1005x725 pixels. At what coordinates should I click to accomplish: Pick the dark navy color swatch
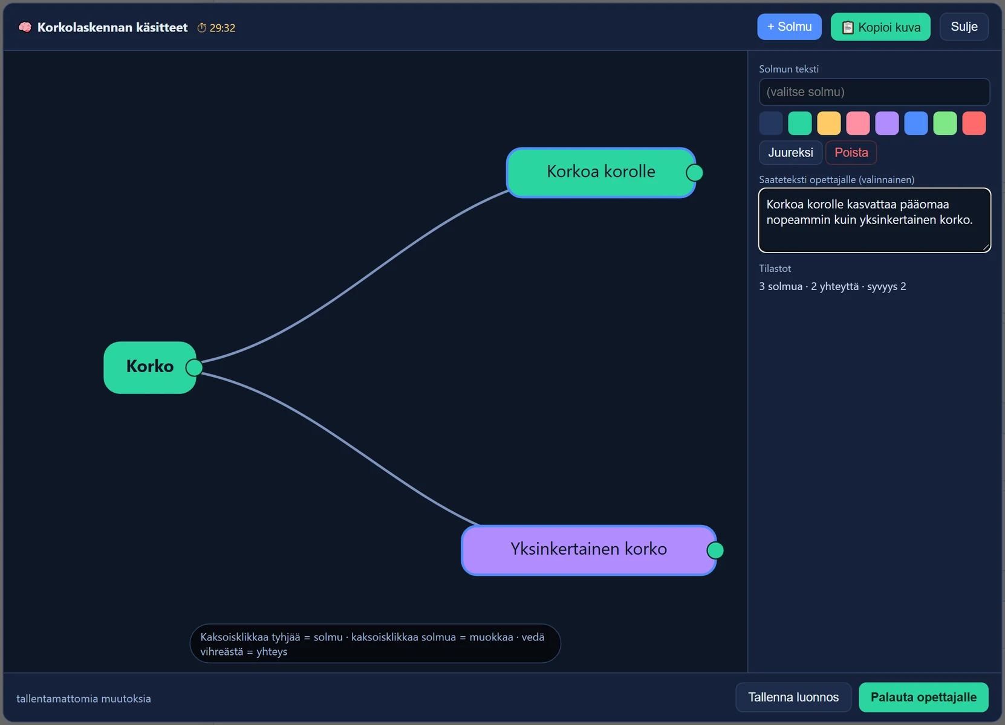coord(771,123)
